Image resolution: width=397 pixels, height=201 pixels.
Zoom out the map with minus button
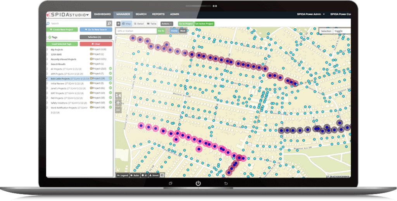[x=118, y=110]
